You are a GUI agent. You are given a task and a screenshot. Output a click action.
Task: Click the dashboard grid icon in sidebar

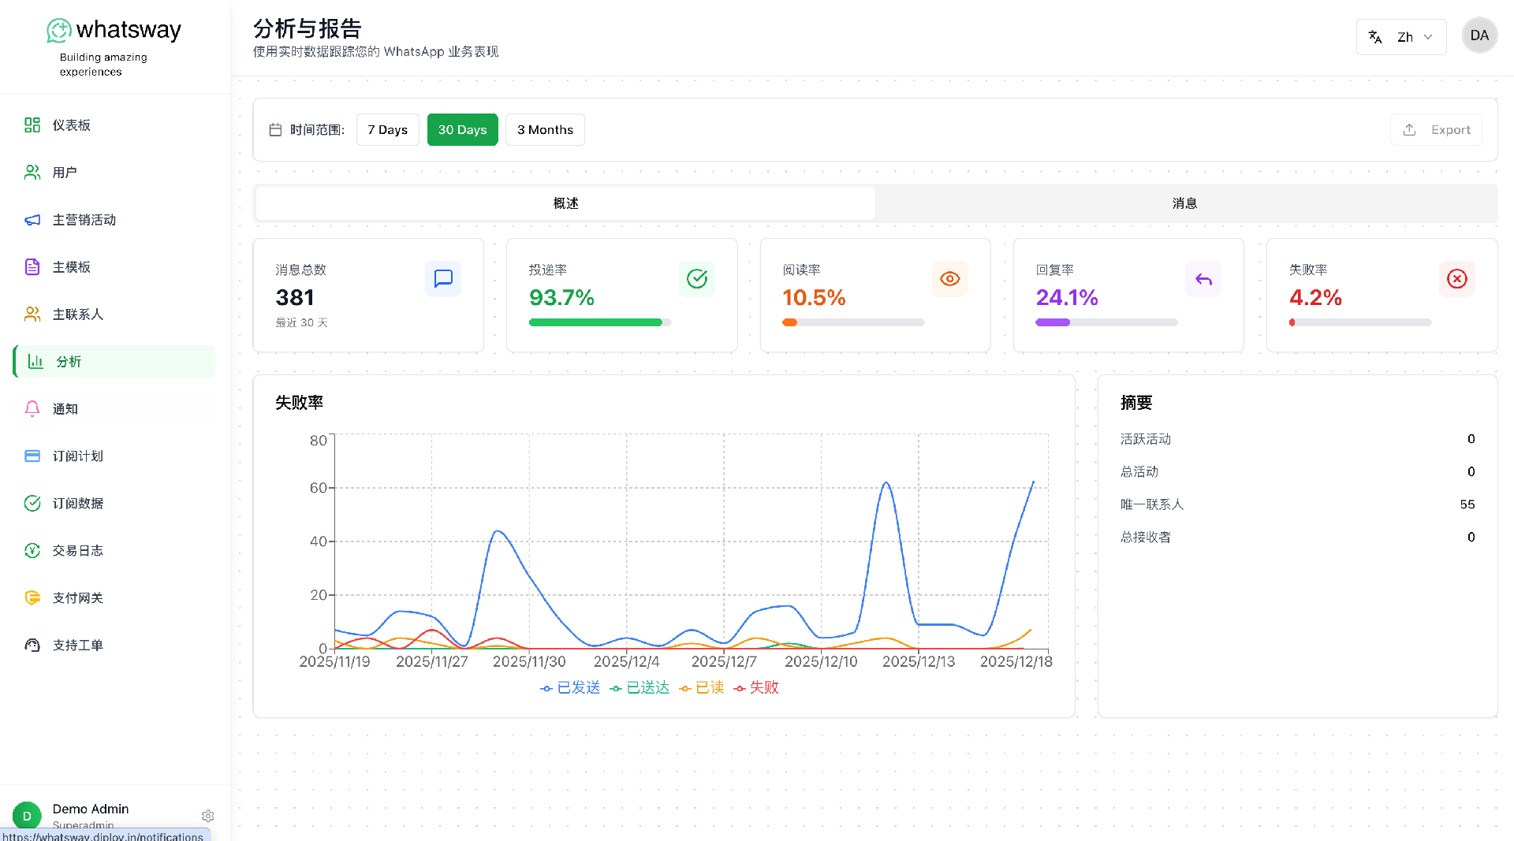tap(32, 125)
